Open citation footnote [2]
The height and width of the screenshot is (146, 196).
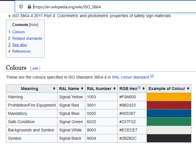click(x=152, y=76)
